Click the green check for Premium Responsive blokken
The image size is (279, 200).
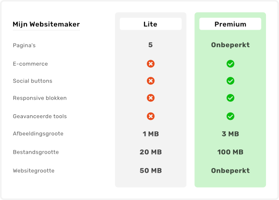tap(230, 98)
